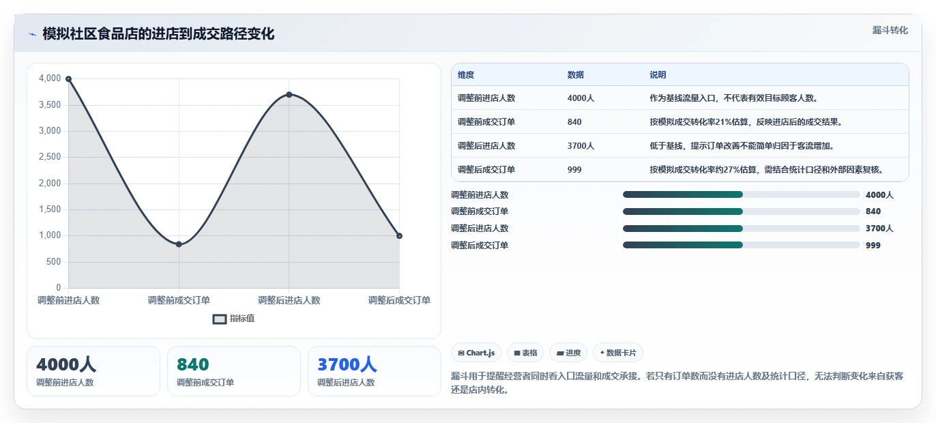Click the 数据卡片 chip
936x423 pixels.
pos(618,353)
